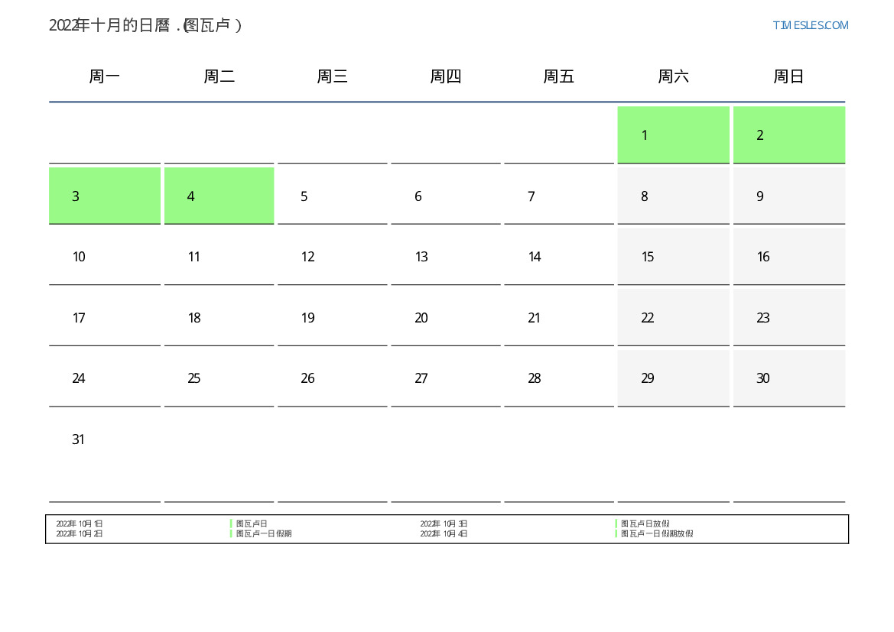Click date 5 in the calendar
The image size is (894, 632).
click(332, 196)
